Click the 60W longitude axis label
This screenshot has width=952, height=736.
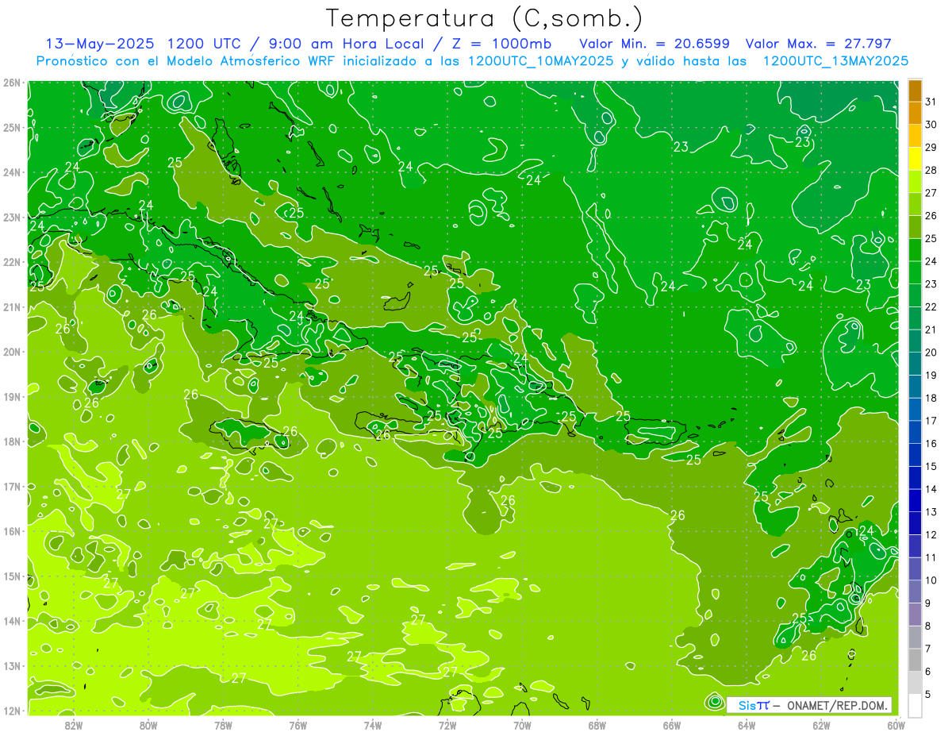(x=896, y=724)
